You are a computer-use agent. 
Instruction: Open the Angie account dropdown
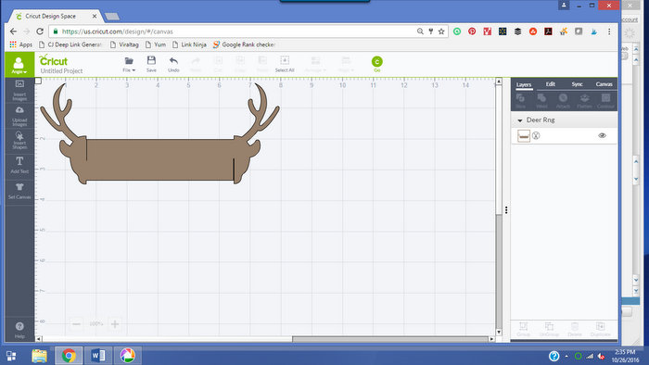pos(19,65)
